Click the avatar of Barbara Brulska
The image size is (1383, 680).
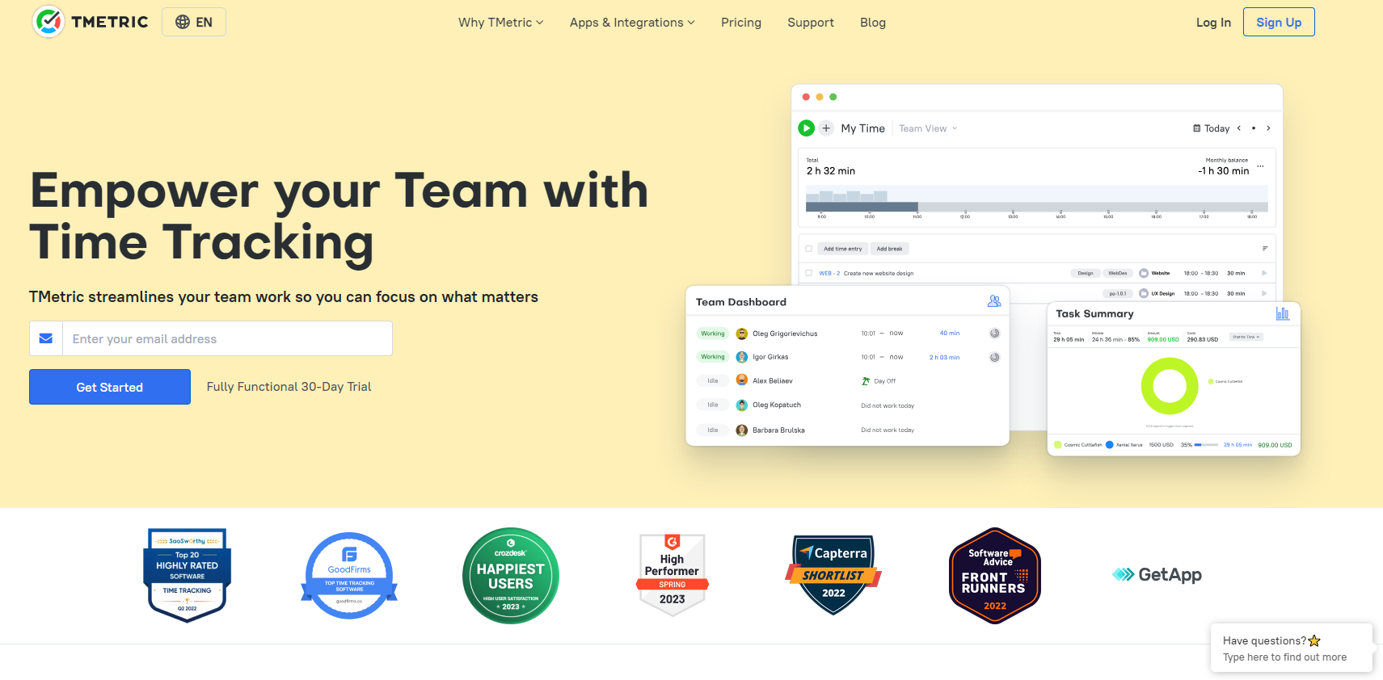[x=742, y=430]
